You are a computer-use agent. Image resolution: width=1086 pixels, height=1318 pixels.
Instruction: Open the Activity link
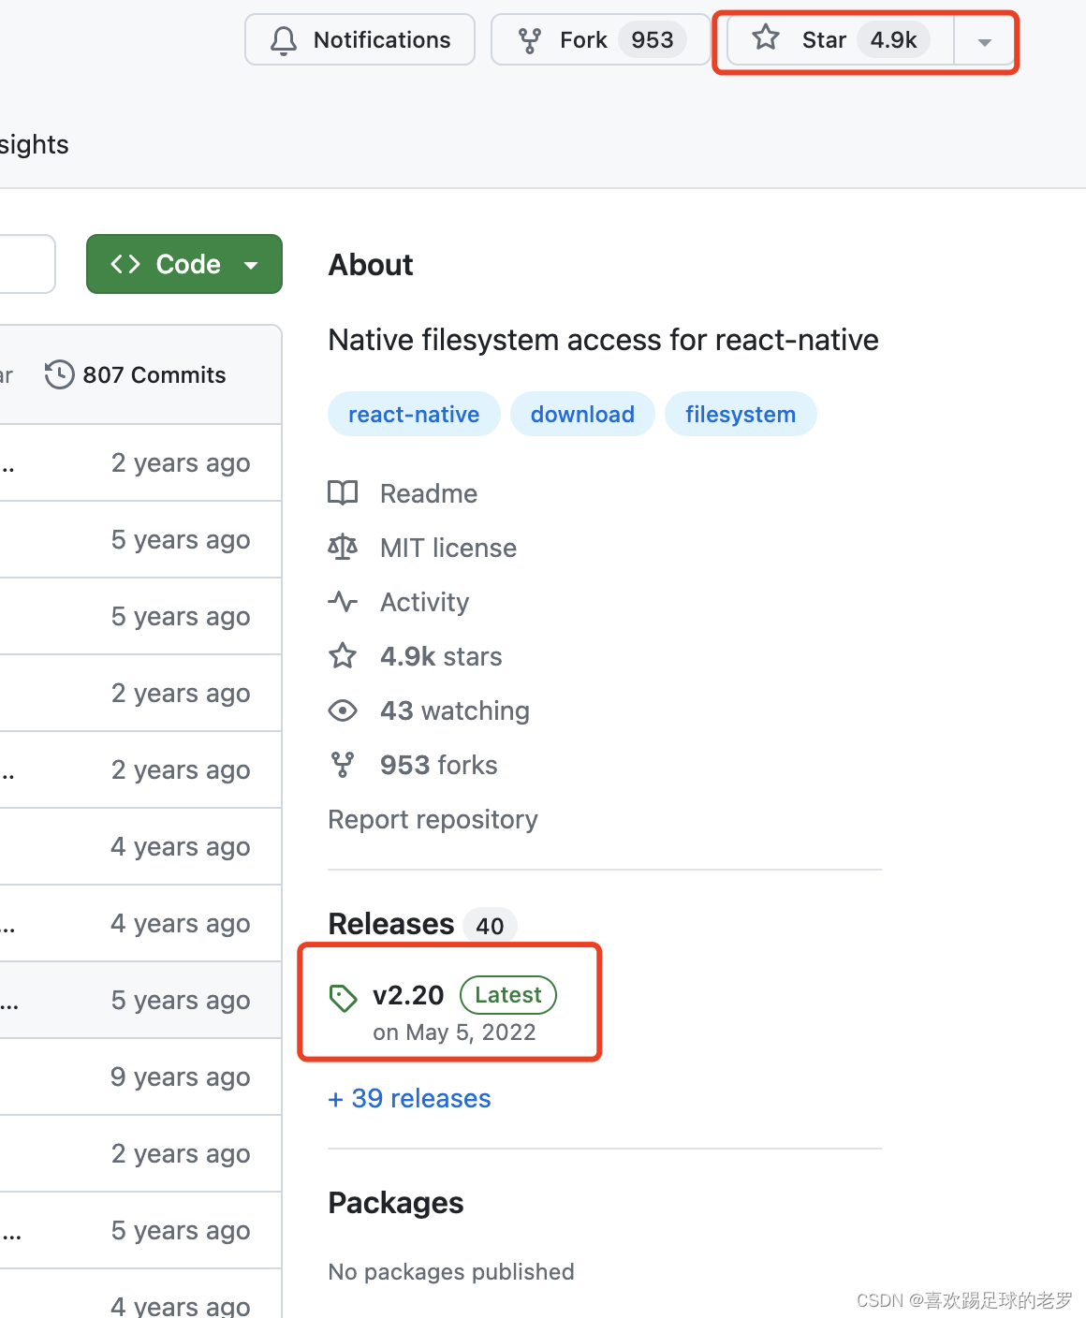[424, 602]
